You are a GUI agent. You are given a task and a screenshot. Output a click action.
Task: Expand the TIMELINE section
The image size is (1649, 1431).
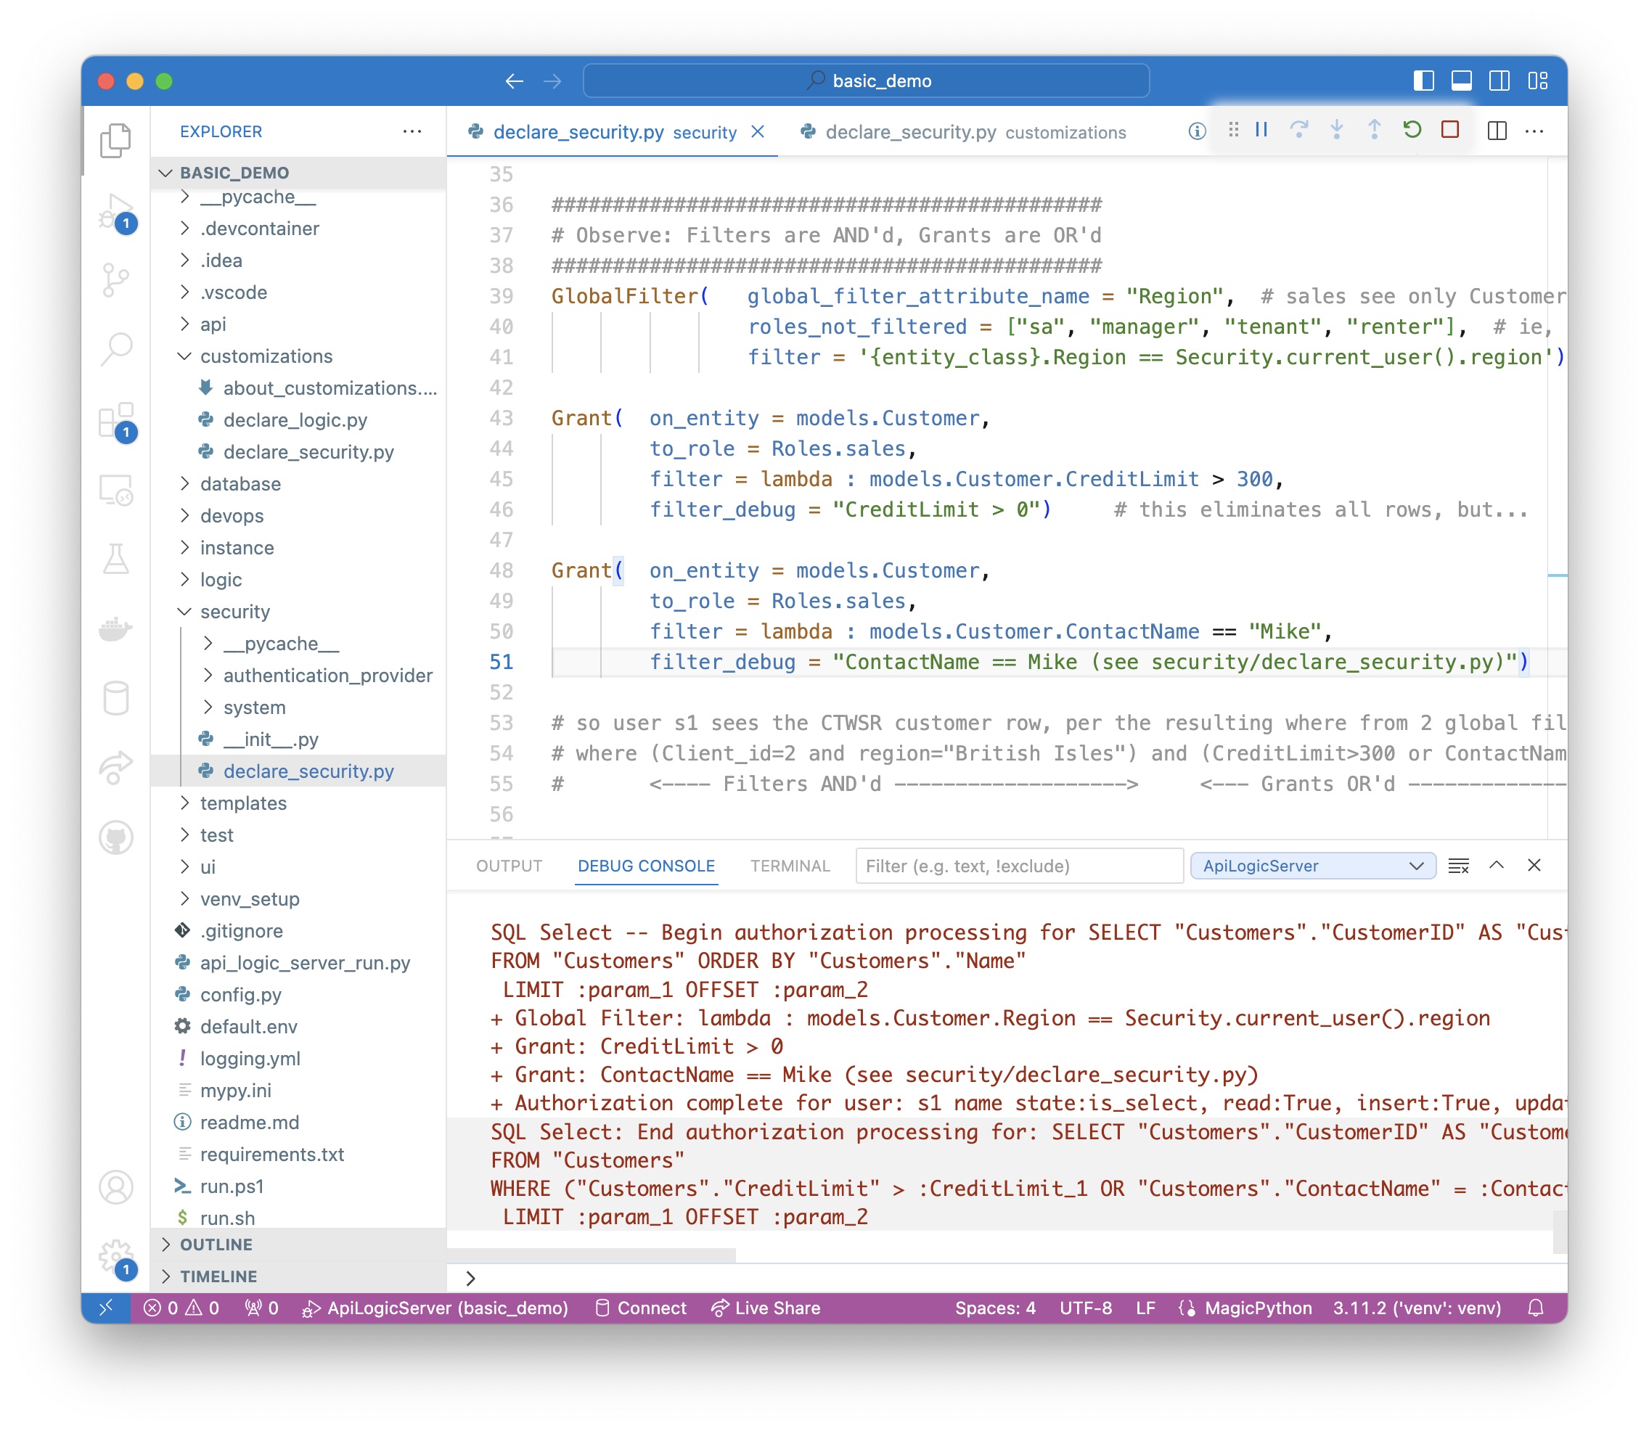298,1276
